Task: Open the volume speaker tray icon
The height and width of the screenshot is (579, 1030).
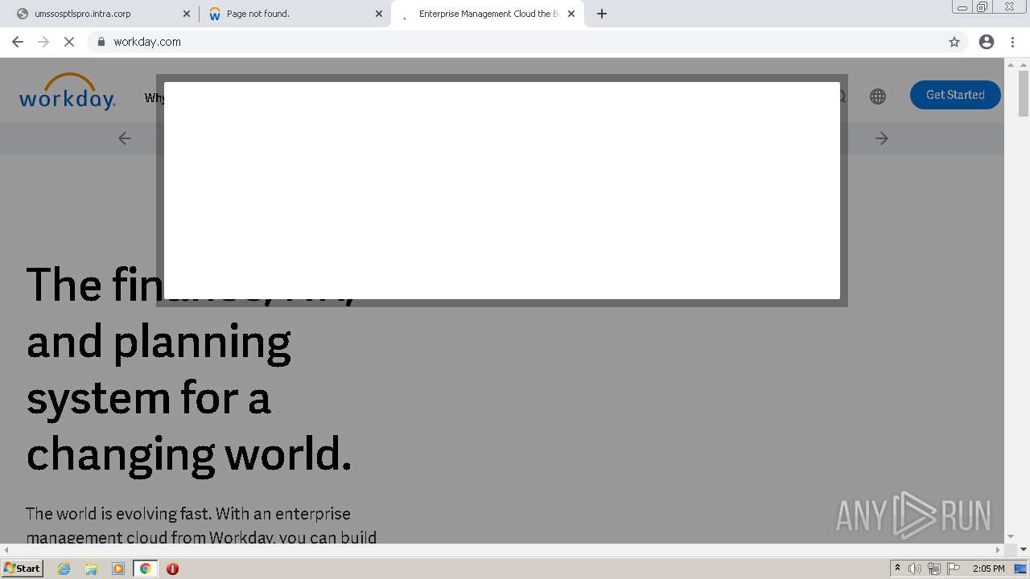Action: (x=915, y=569)
